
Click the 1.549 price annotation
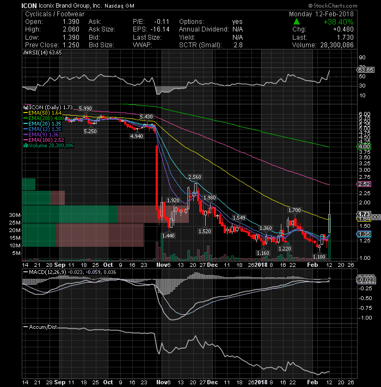tap(239, 217)
